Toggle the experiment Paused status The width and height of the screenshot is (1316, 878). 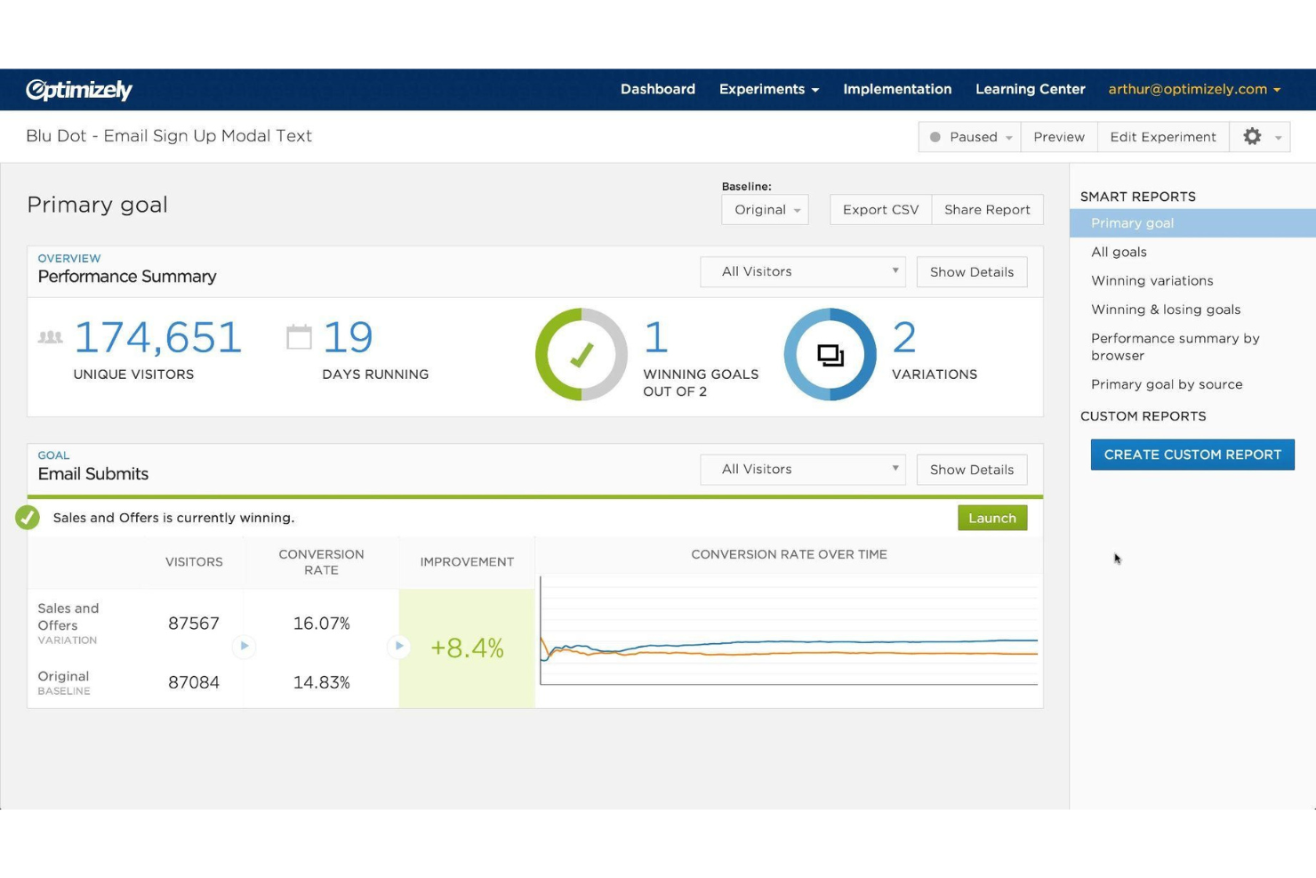[x=968, y=136]
